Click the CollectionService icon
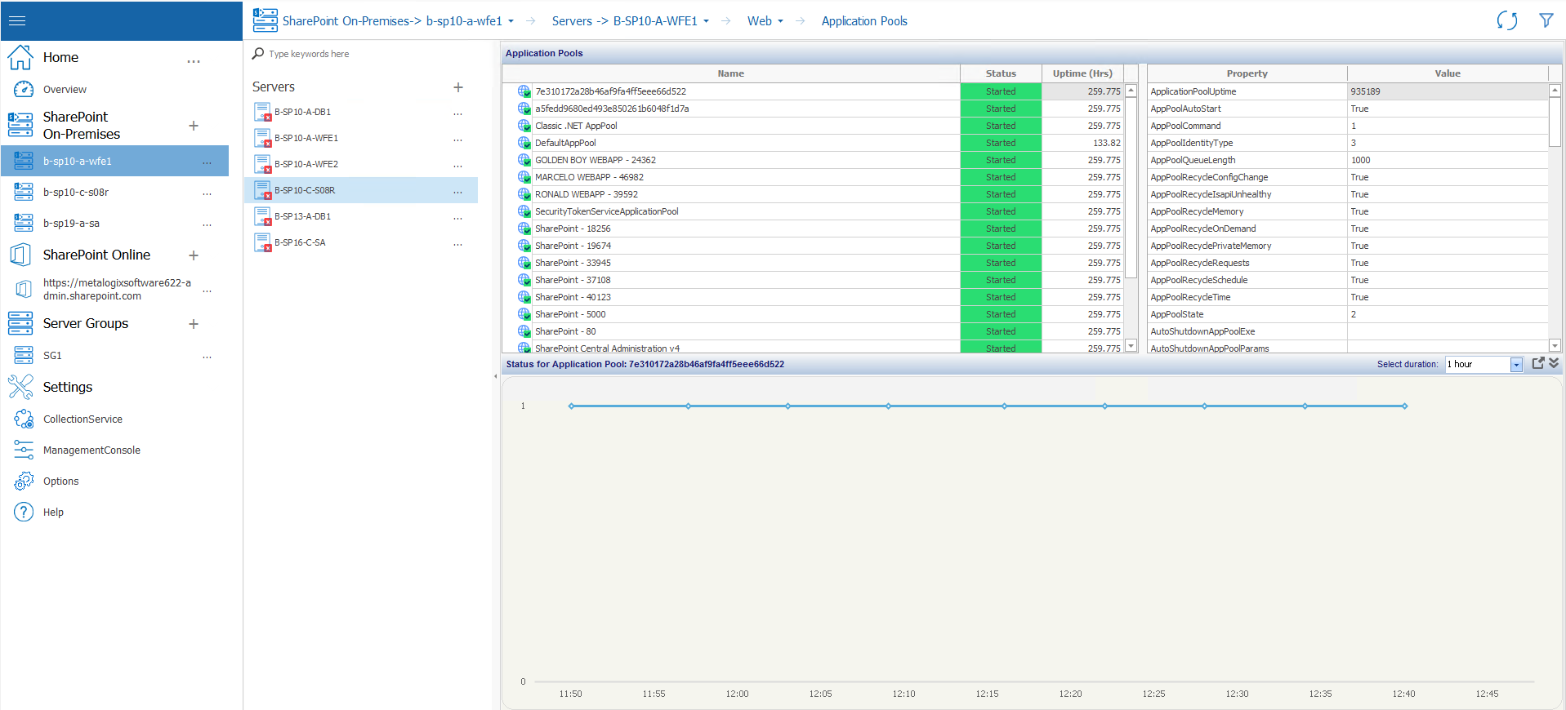1566x710 pixels. pyautogui.click(x=24, y=419)
